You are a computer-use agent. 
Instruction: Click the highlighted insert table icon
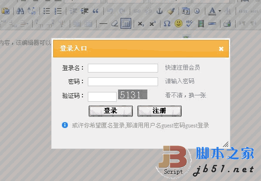(x=126, y=23)
